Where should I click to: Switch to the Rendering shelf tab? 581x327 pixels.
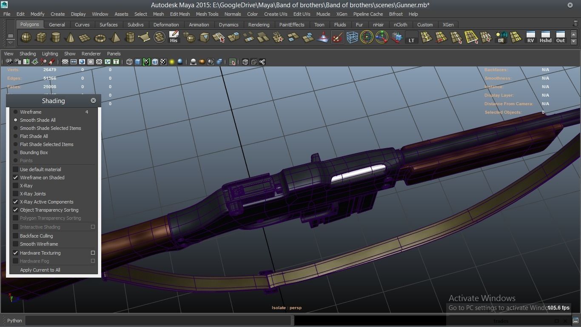point(259,25)
